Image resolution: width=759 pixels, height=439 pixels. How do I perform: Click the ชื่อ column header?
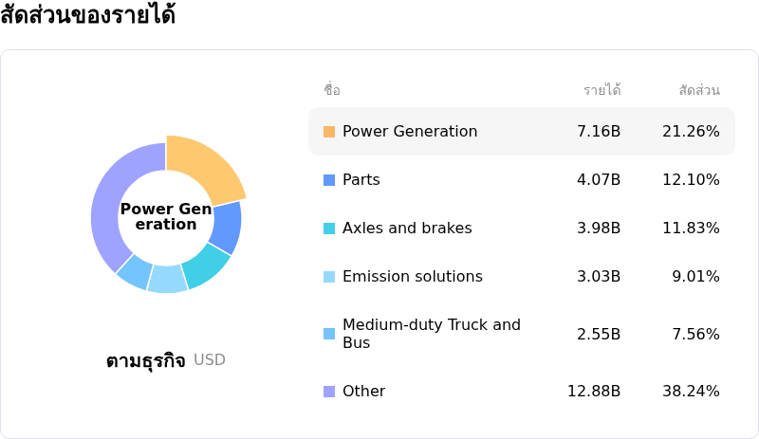332,90
